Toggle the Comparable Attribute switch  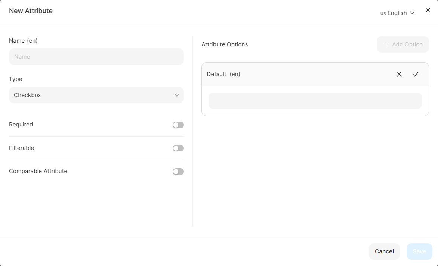pyautogui.click(x=178, y=172)
